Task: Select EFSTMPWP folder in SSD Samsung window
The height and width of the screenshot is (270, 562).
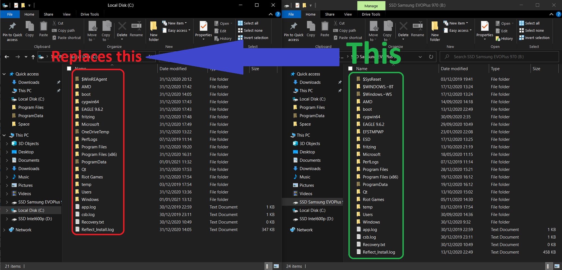Action: pos(373,132)
